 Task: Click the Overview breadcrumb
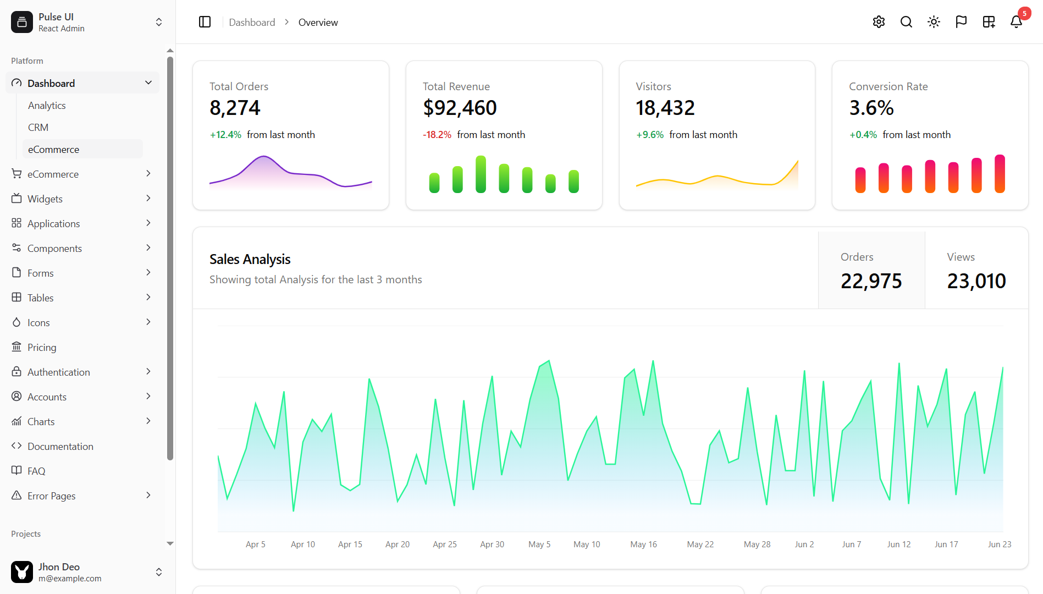coord(318,23)
